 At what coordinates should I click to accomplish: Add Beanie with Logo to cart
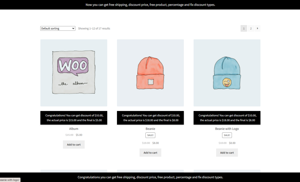(x=227, y=153)
